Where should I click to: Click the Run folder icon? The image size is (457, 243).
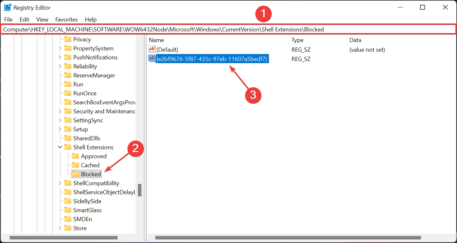(67, 84)
